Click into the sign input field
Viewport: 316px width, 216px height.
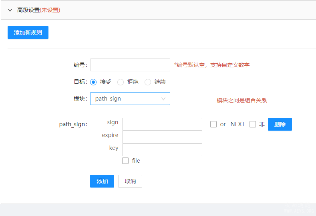162,124
